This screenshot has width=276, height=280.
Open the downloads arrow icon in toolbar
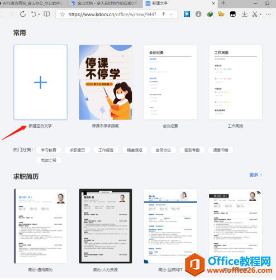click(245, 14)
